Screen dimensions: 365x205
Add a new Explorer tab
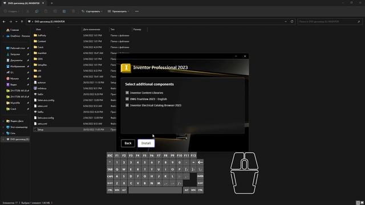click(52, 3)
